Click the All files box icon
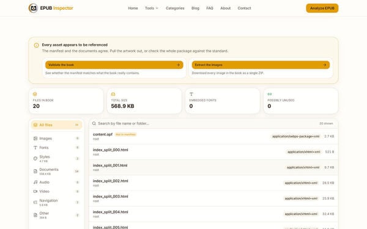Image resolution: width=367 pixels, height=229 pixels. click(x=35, y=125)
